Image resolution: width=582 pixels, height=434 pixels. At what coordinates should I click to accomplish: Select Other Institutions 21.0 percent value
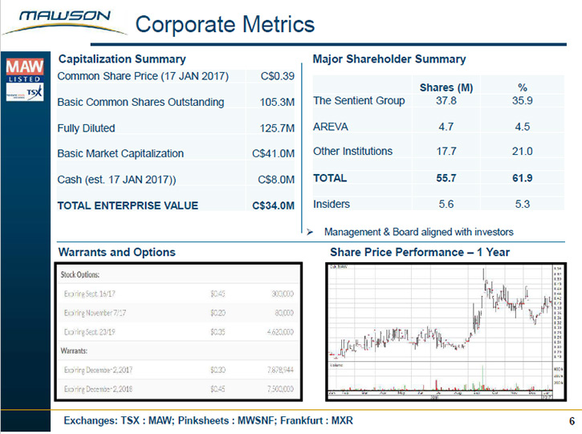tap(523, 152)
